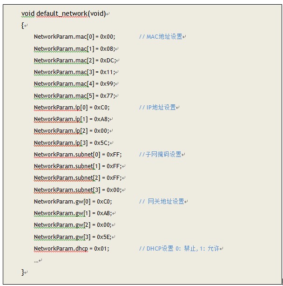Screen dimensions: 283x286
Task: Click line 'NetworkParam.mac[4] = 0x99;'
Action: point(74,84)
